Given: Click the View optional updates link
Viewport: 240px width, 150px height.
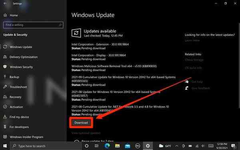Looking at the screenshot, I should [86, 133].
